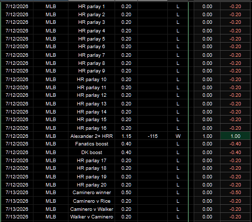The height and width of the screenshot is (222, 252).
Task: Select 0.00 payout in Caminero v Walker row
Action: click(207, 209)
